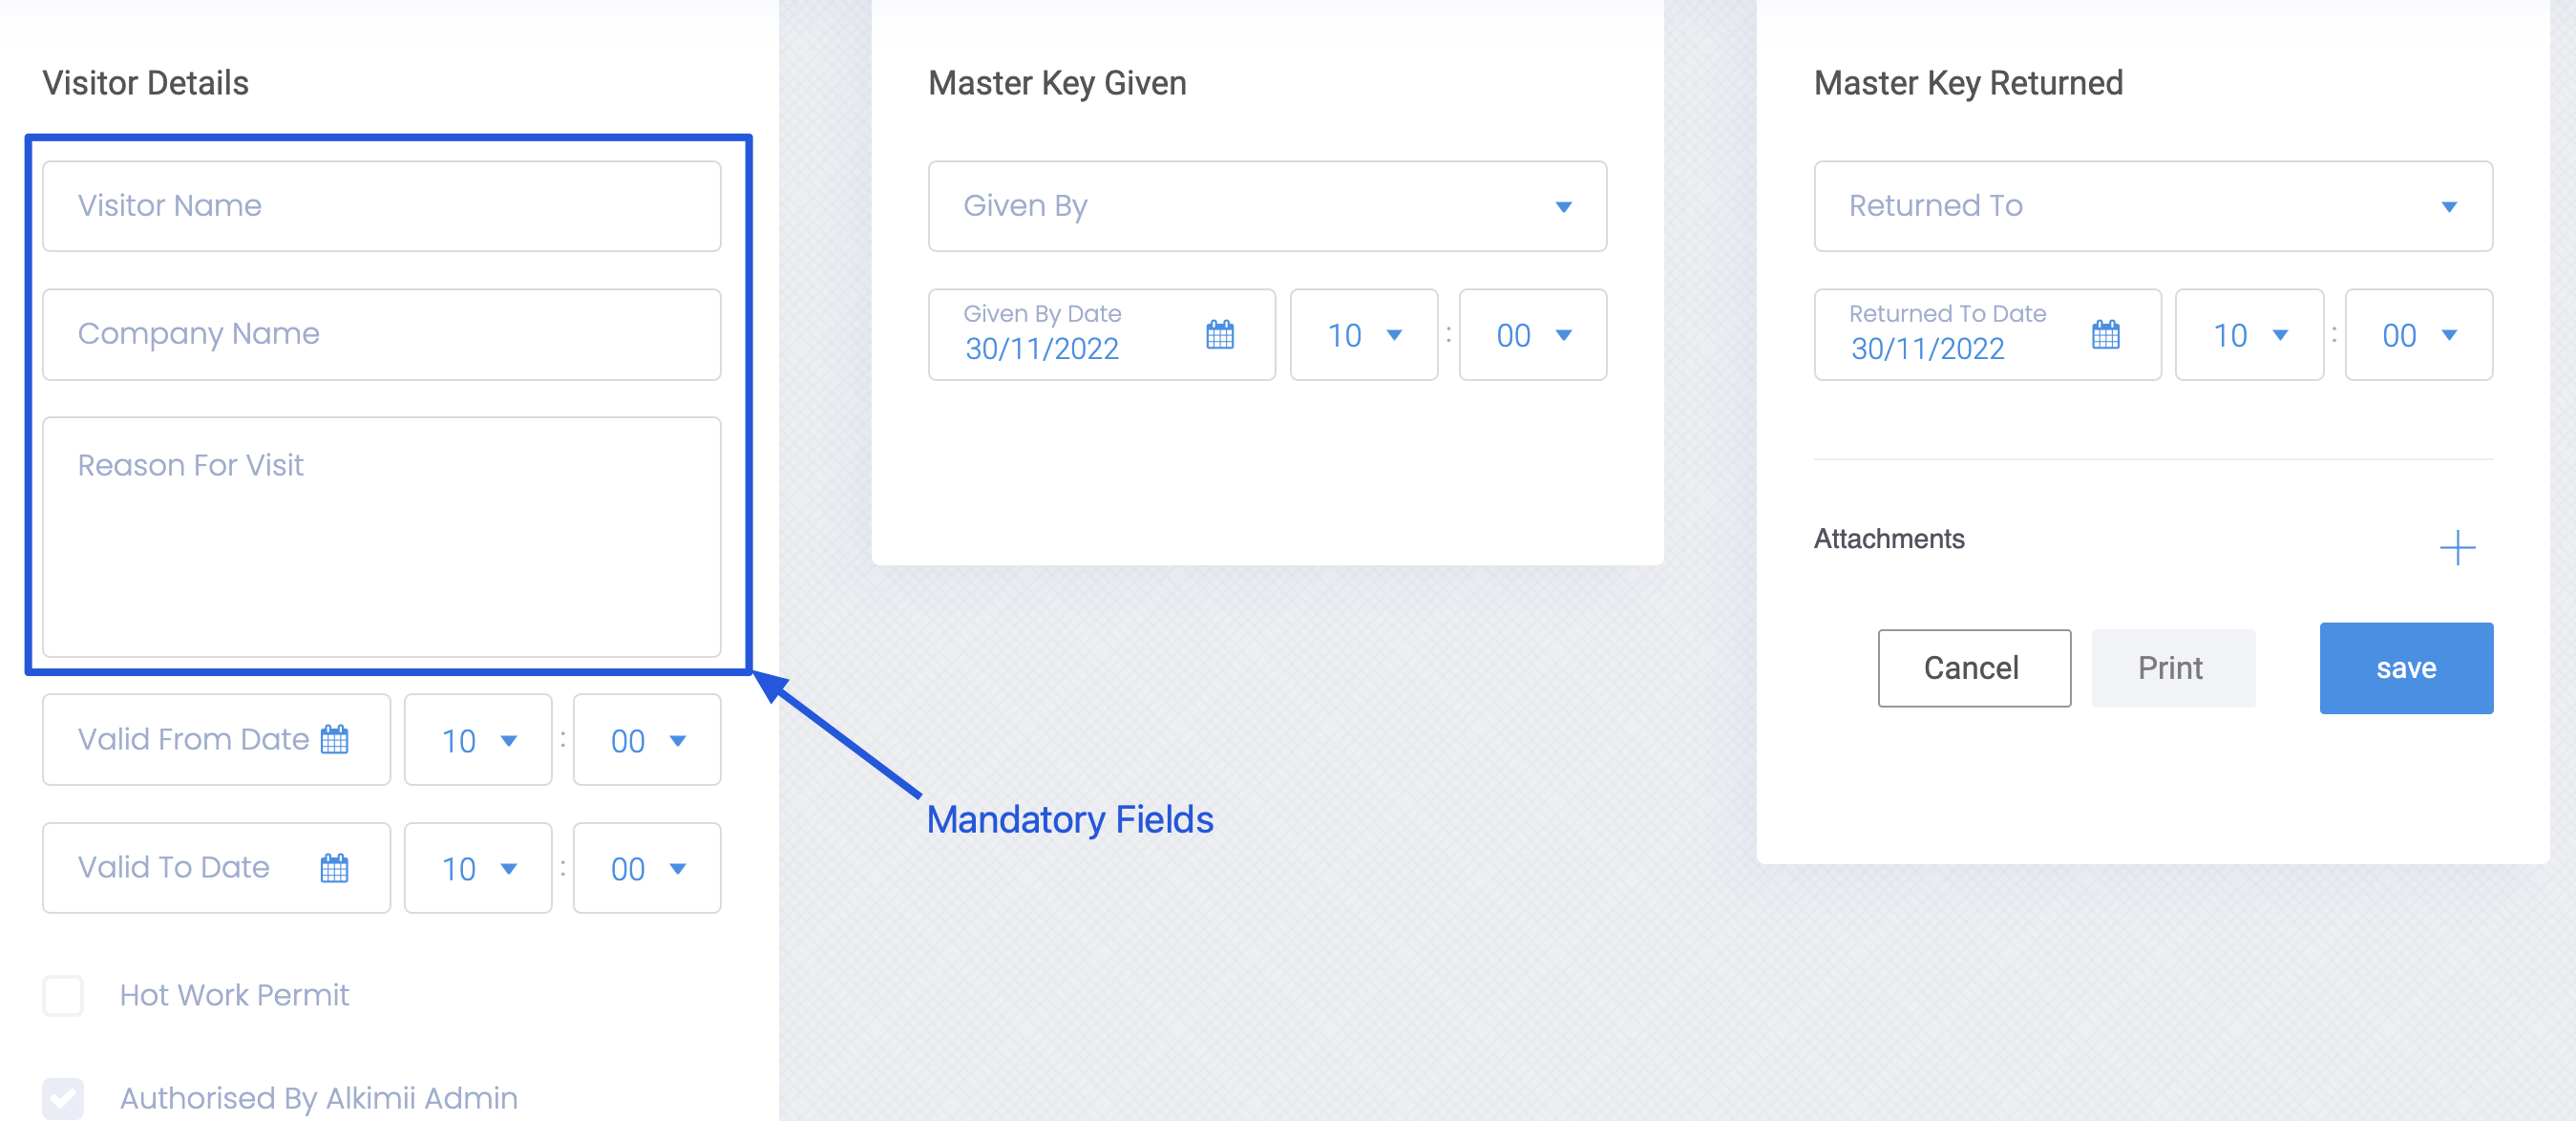The image size is (2576, 1121).
Task: Open the Valid To Date calendar icon
Action: (x=334, y=867)
